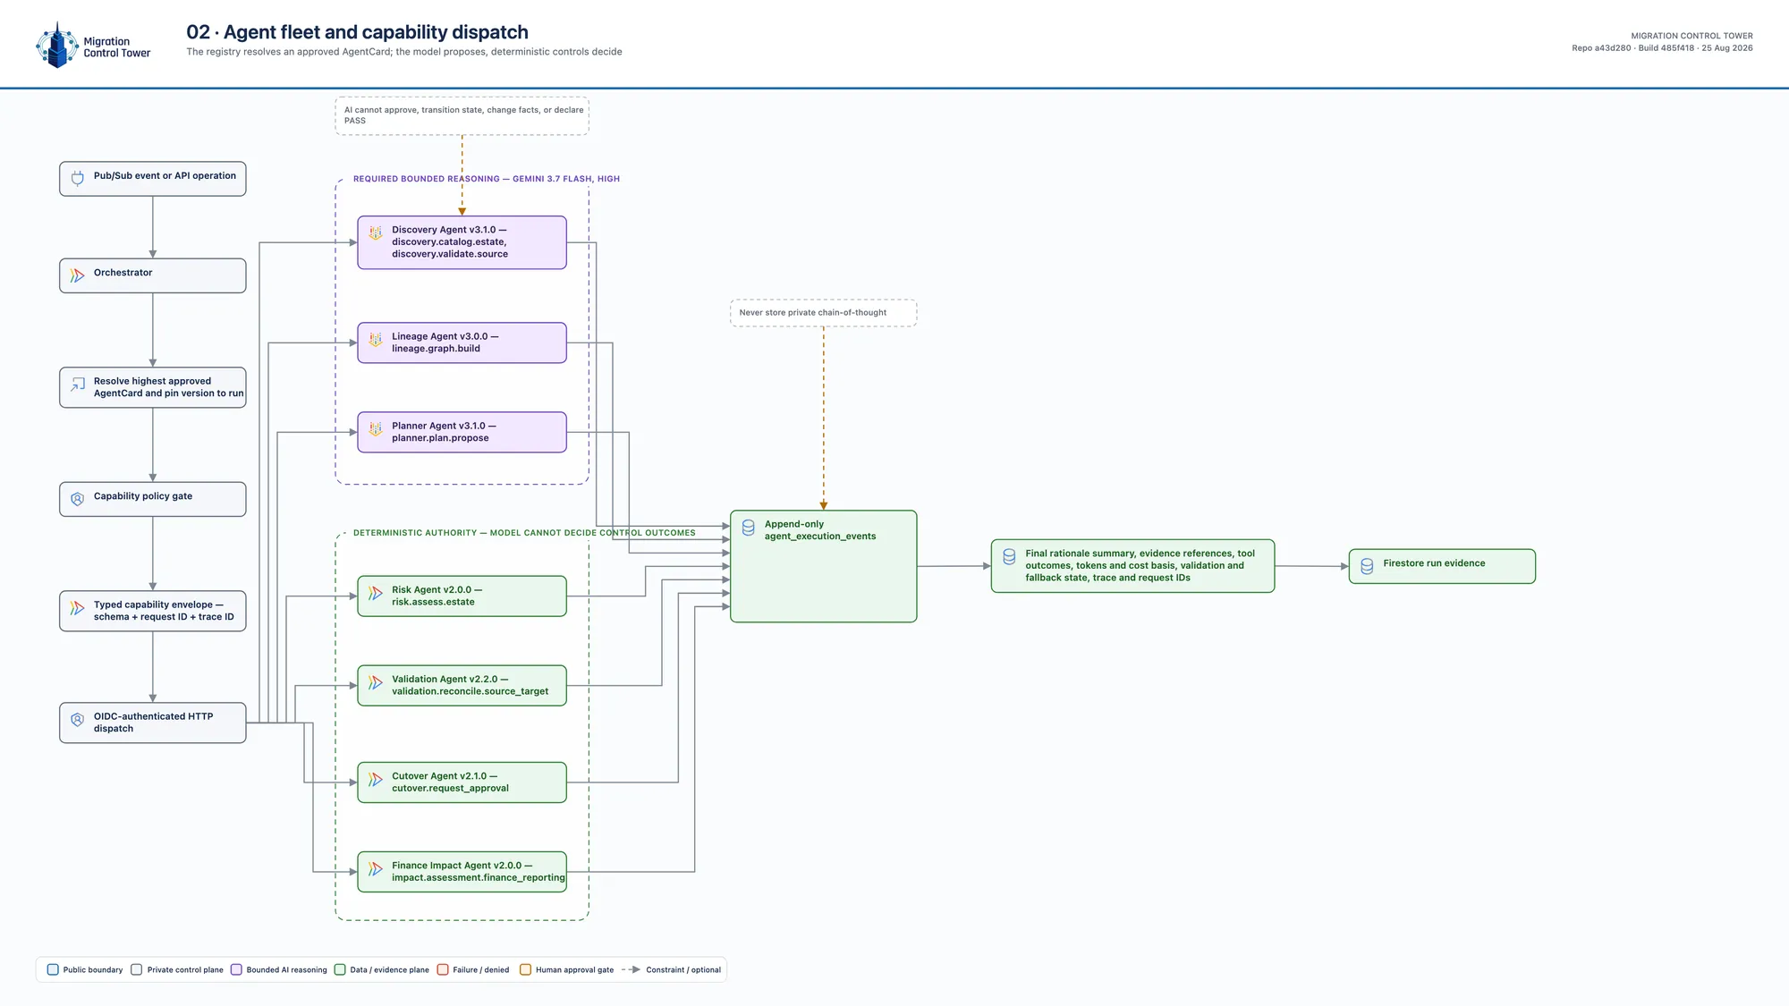This screenshot has width=1789, height=1006.
Task: Select Final rationale summary node text
Action: (x=1140, y=565)
